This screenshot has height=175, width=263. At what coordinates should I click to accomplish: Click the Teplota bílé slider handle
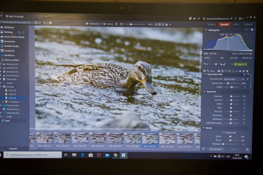point(228,83)
